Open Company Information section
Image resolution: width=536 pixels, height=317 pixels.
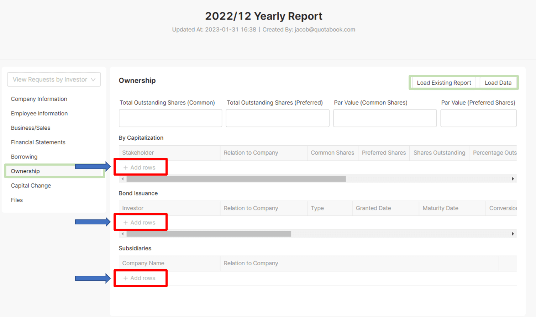click(x=39, y=99)
